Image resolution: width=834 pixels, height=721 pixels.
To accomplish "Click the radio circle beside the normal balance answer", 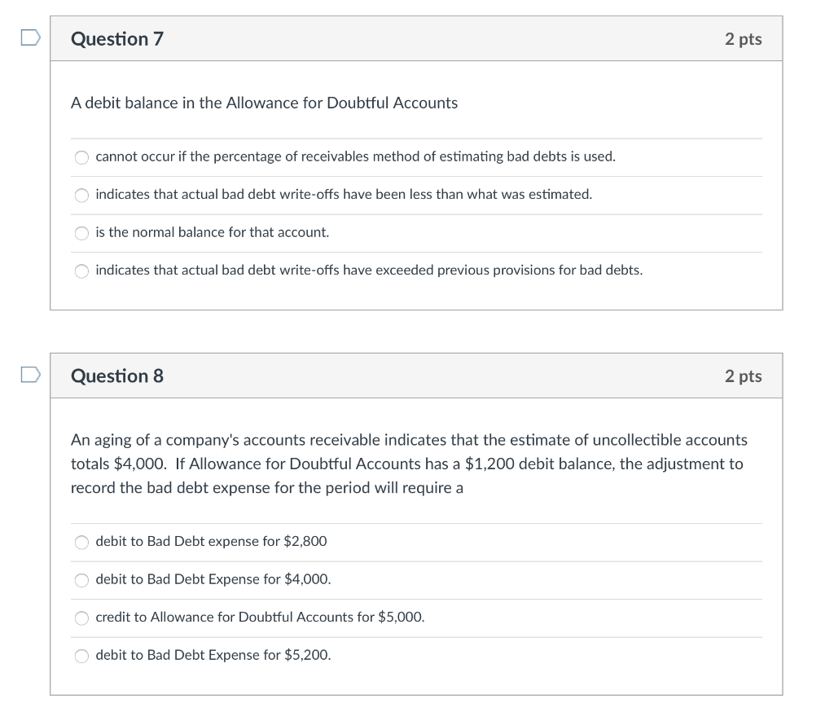I will tap(81, 233).
